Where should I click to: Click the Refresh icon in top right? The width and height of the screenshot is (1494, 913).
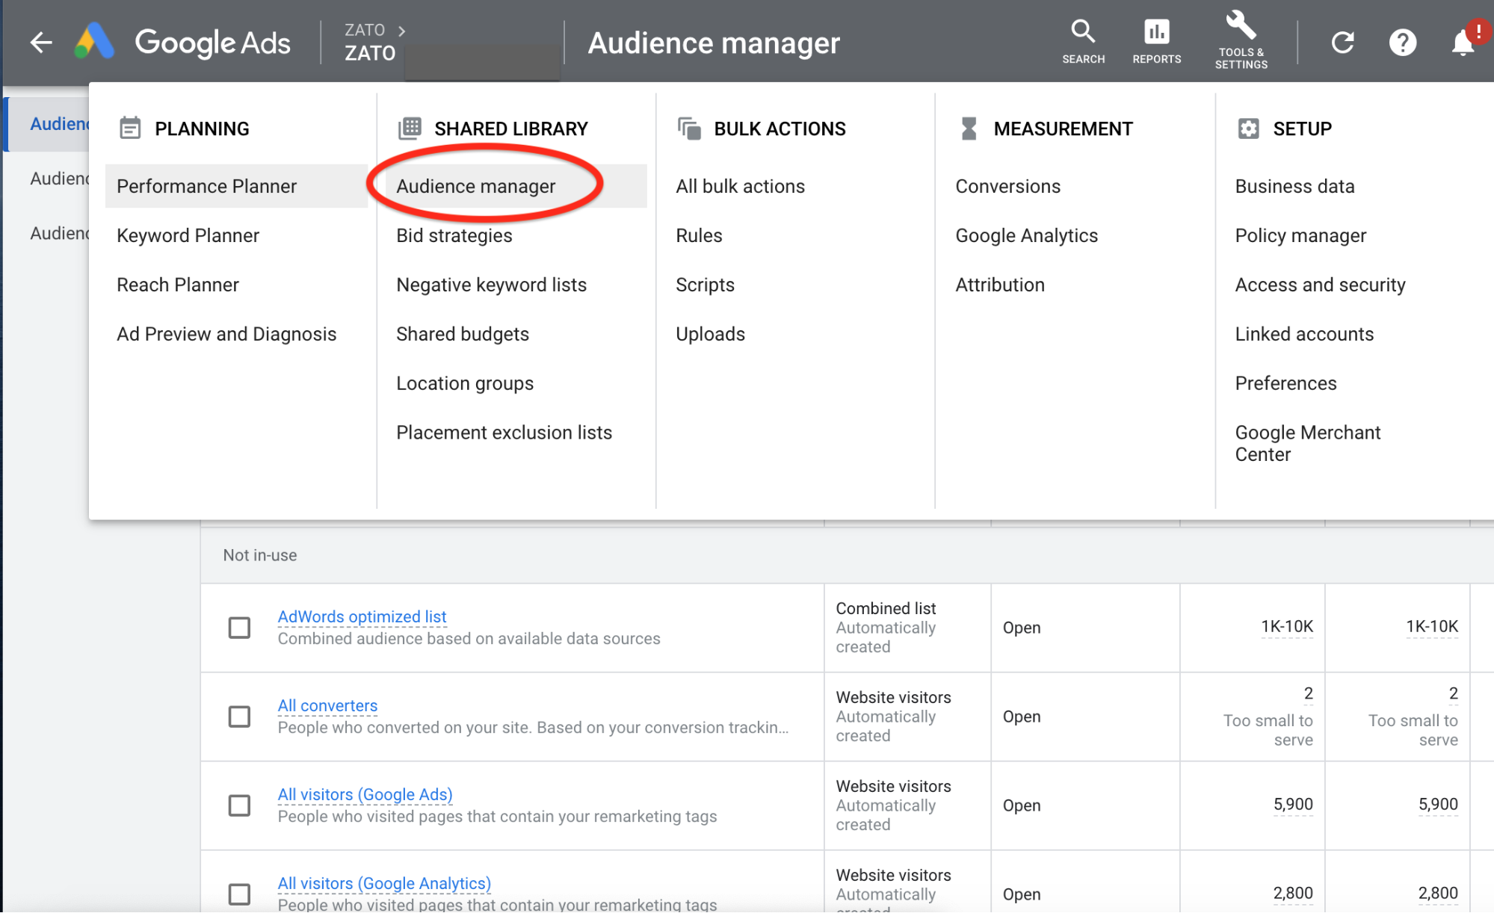tap(1342, 43)
